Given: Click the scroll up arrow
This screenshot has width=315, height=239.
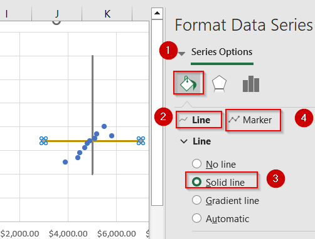Looking at the screenshot, I should [x=157, y=13].
